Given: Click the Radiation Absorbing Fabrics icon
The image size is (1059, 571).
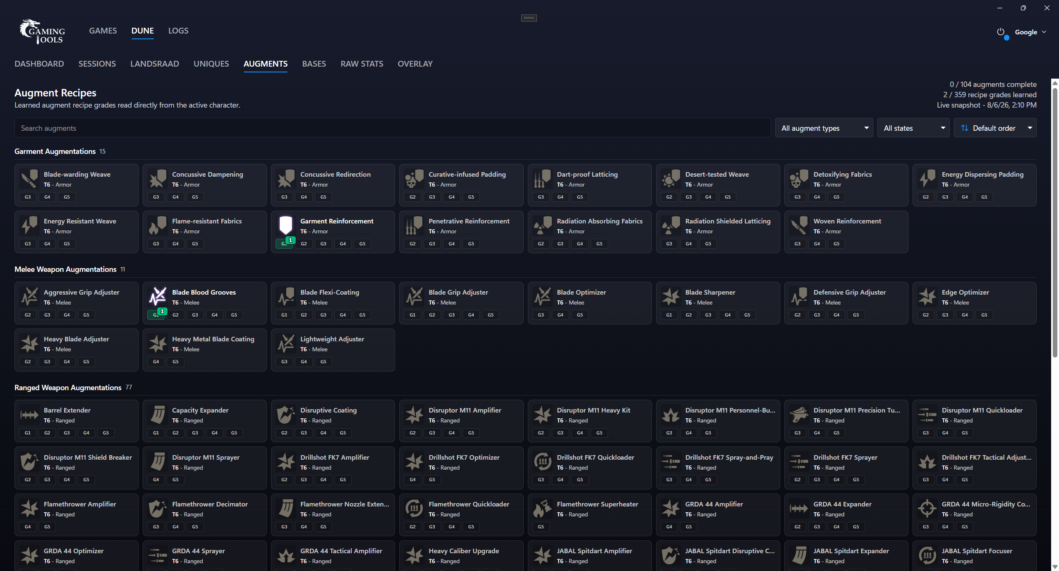Looking at the screenshot, I should 542,226.
